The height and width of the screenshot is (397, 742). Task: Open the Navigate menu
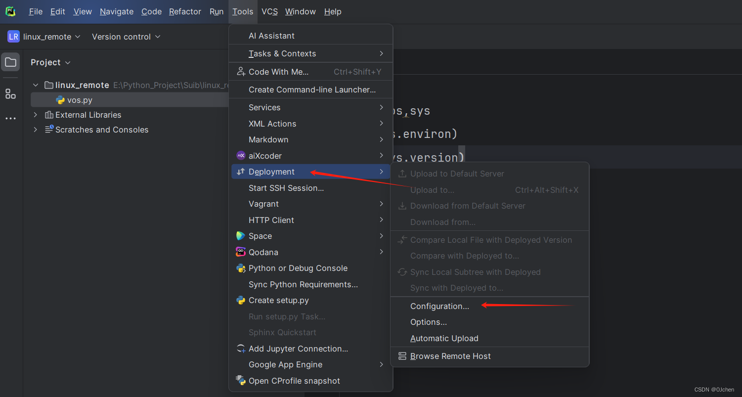click(x=117, y=11)
